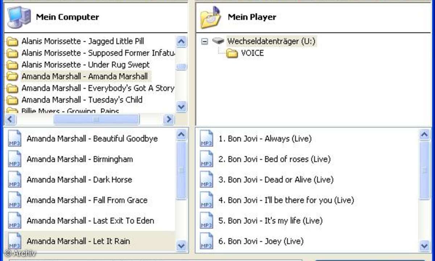Viewport: 435px width, 261px height.
Task: Click folder tree scrollbar up arrow
Action: (x=181, y=41)
